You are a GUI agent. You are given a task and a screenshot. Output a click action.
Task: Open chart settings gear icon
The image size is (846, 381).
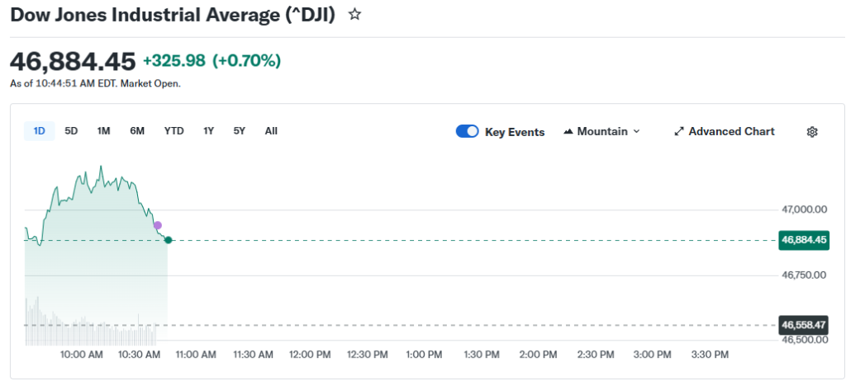coord(812,132)
